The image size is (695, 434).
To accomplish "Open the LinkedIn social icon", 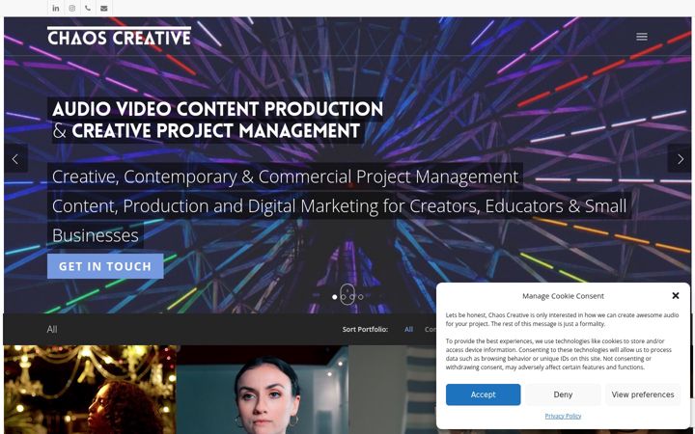I will (55, 8).
